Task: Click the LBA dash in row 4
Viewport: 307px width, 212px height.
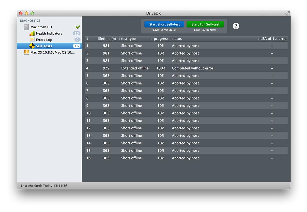Action: click(272, 68)
